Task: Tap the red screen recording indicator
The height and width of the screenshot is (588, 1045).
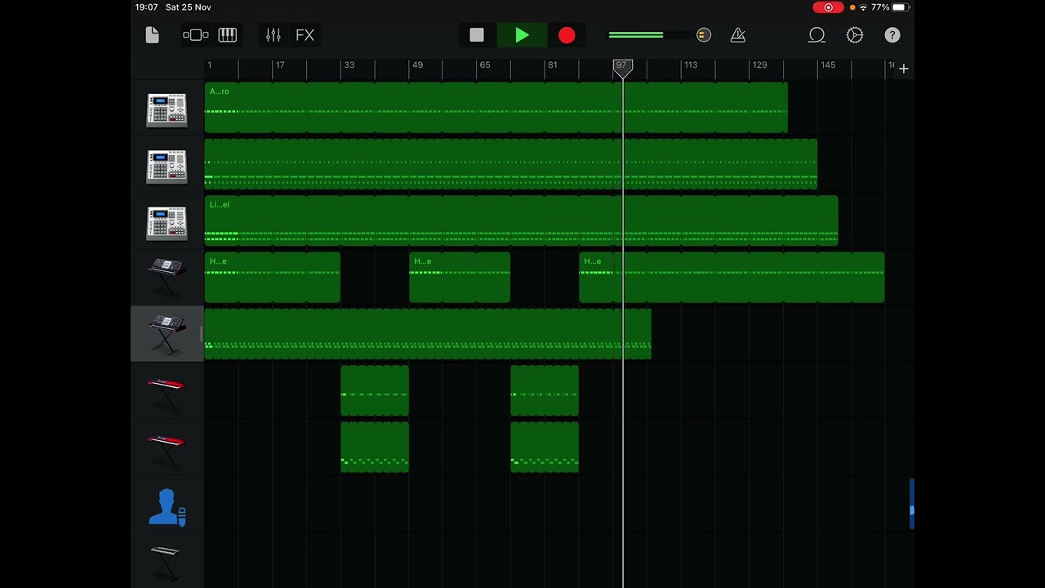Action: (x=828, y=7)
